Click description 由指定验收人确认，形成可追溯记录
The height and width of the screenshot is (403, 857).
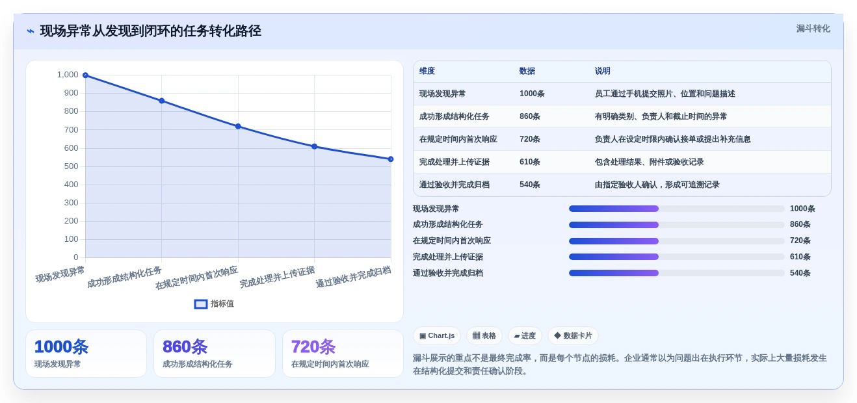coord(657,185)
